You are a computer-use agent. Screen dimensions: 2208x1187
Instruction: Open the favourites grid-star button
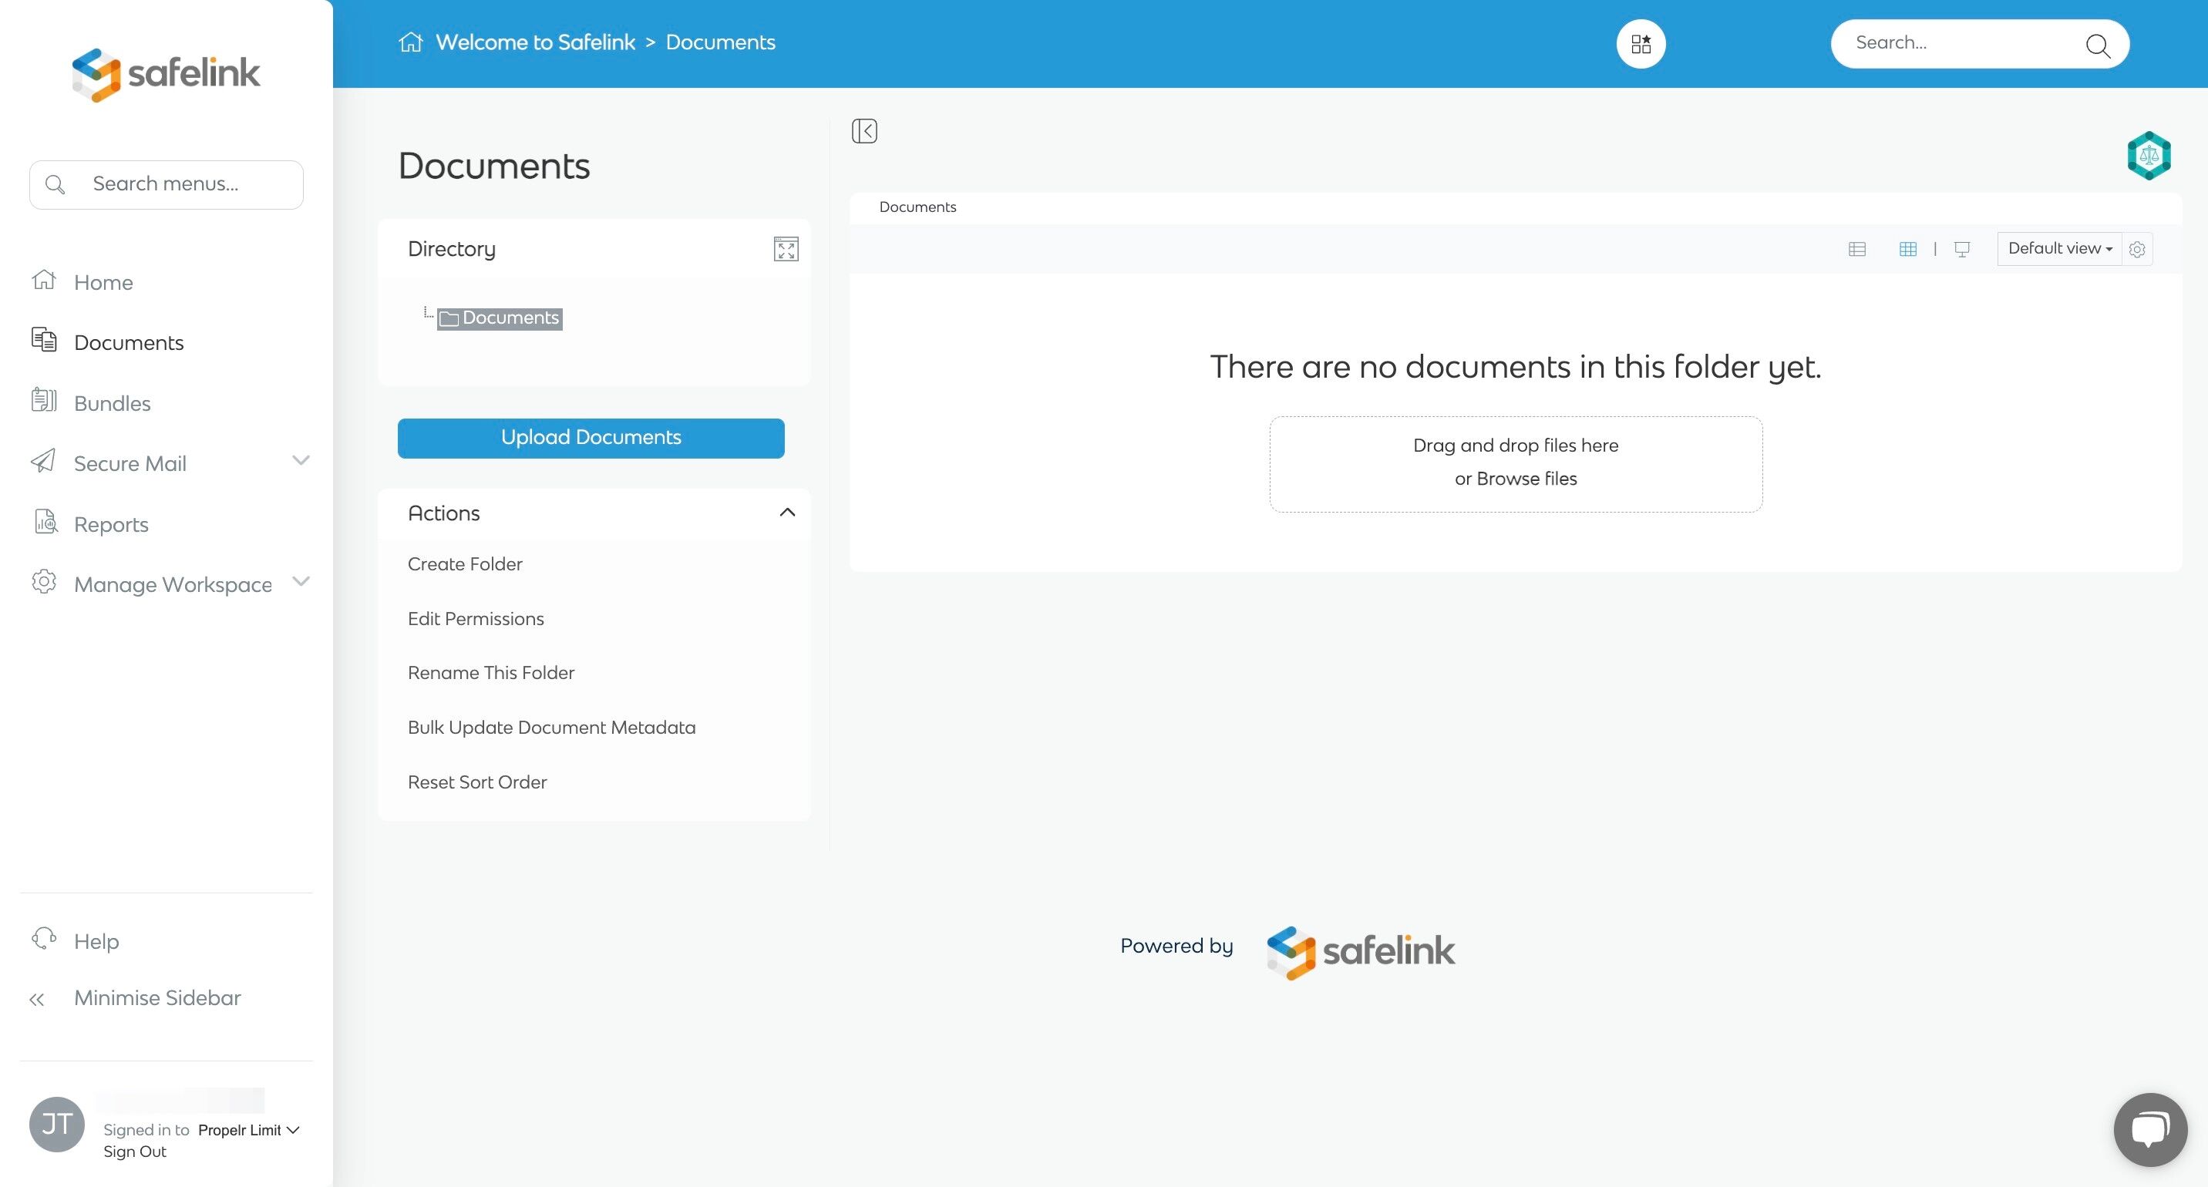[1641, 44]
